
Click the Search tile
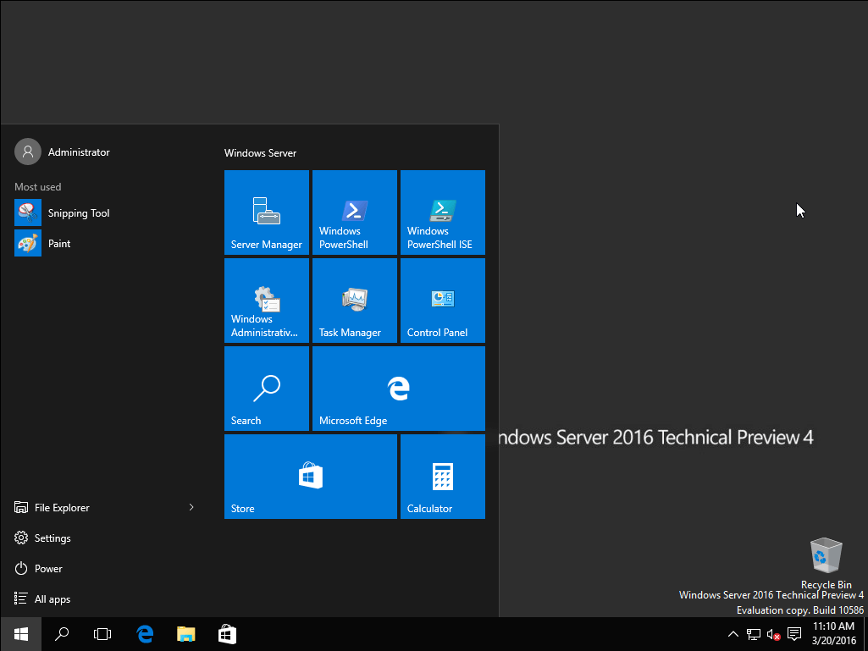(267, 389)
